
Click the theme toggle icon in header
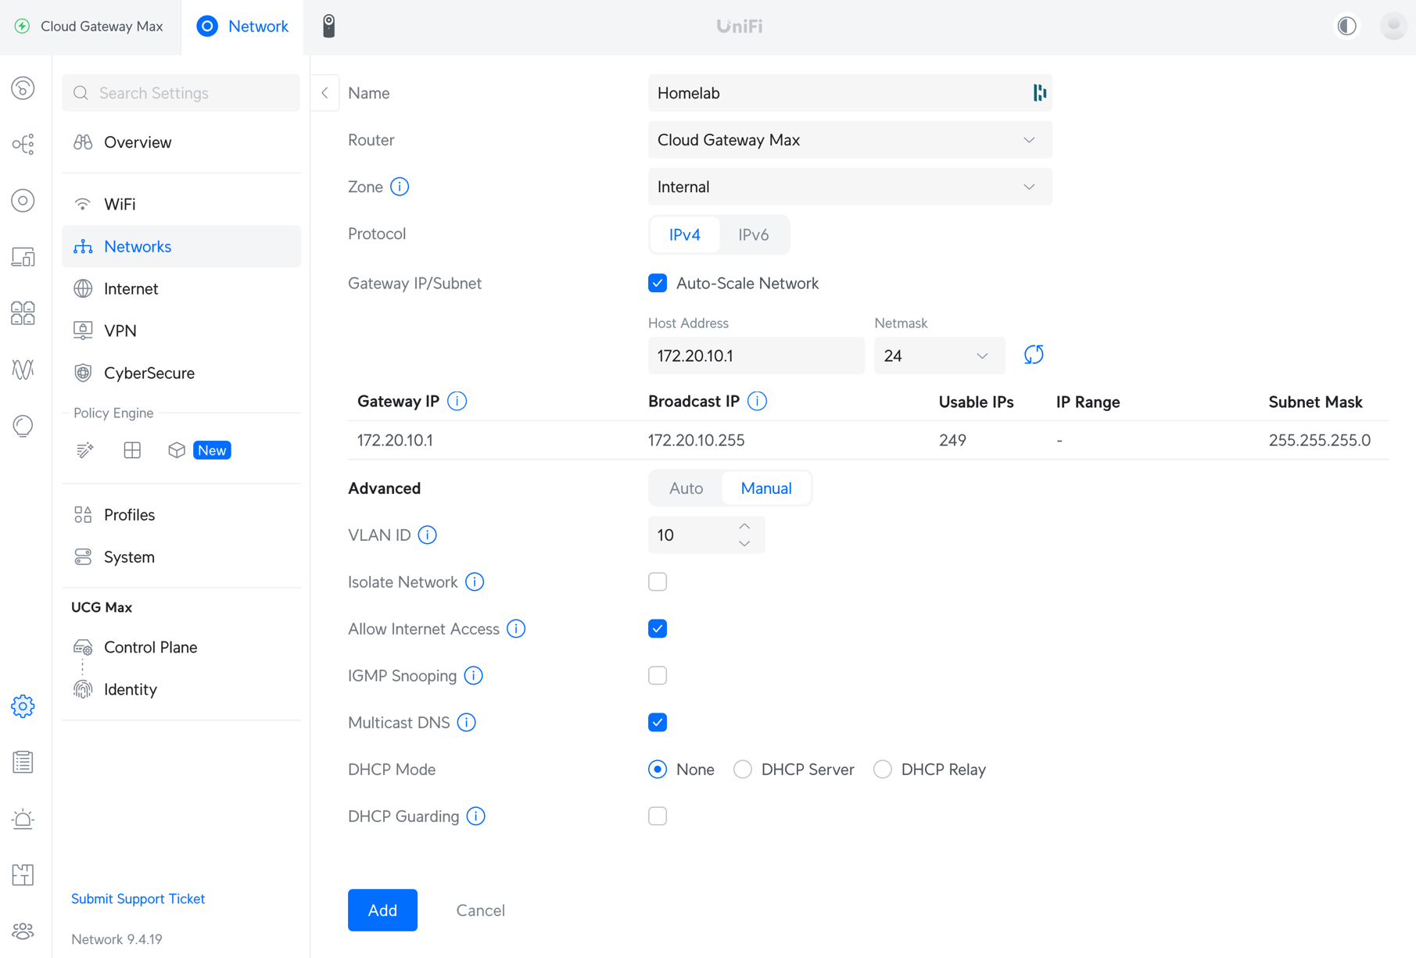tap(1346, 26)
